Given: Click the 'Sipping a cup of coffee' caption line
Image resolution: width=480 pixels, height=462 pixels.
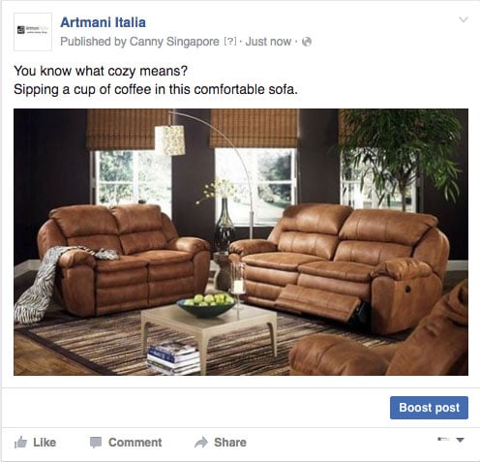Looking at the screenshot, I should pos(156,89).
